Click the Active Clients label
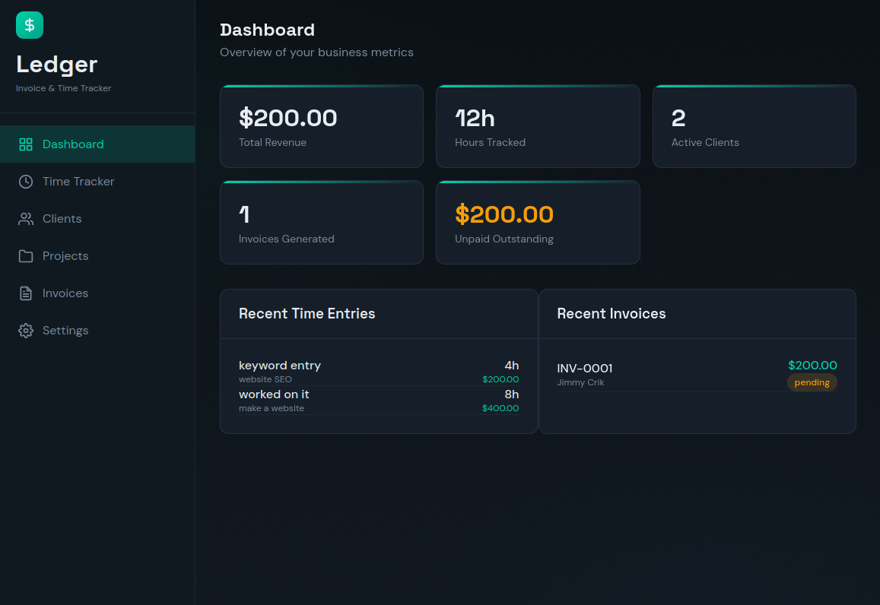Viewport: 880px width, 605px height. tap(705, 142)
